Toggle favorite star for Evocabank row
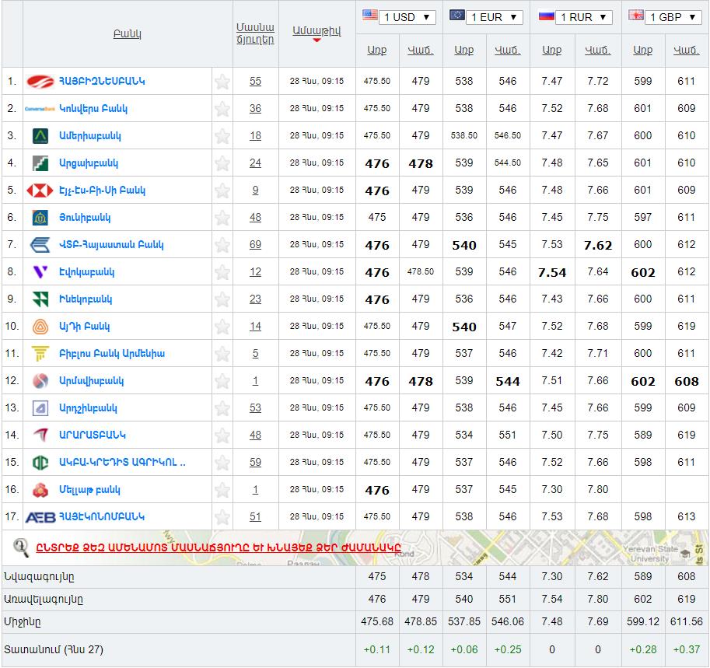Viewport: 710px width, 668px height. (x=222, y=272)
